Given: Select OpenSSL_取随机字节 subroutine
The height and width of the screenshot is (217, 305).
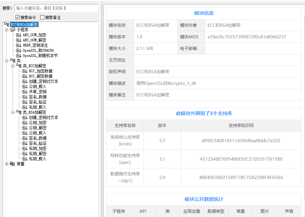Looking at the screenshot, I should (40, 55).
